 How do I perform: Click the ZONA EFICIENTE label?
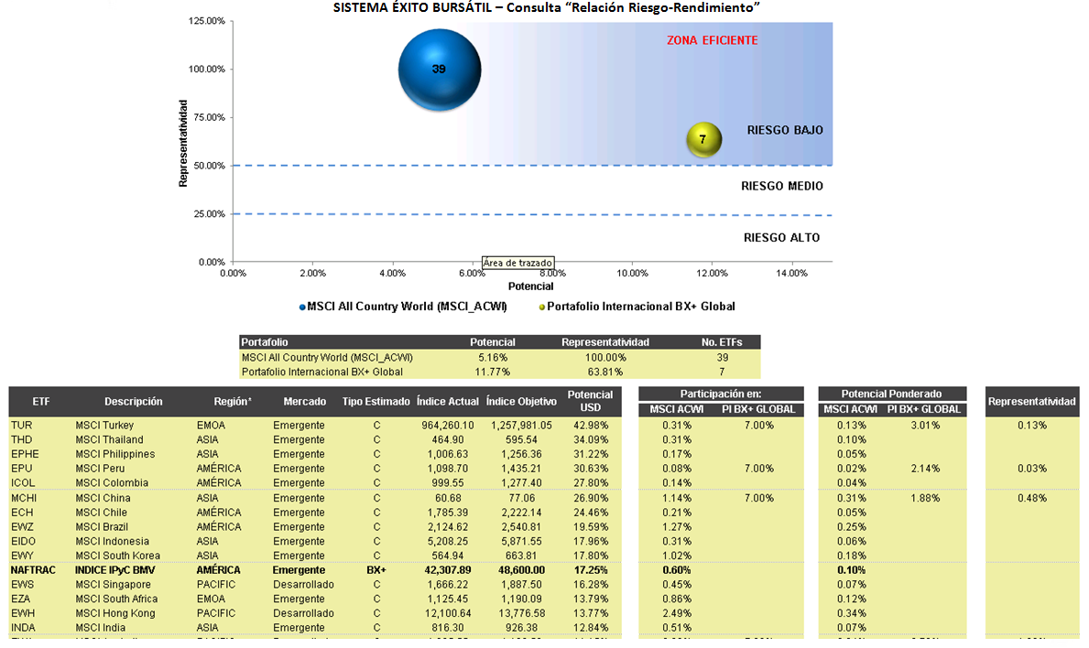click(713, 40)
